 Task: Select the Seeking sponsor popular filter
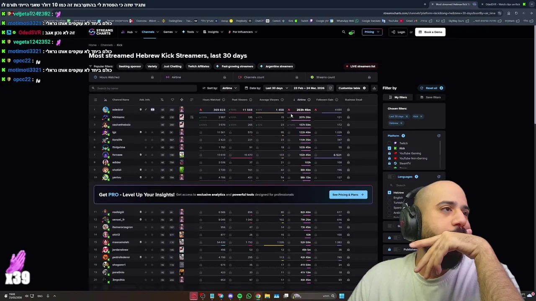[130, 66]
